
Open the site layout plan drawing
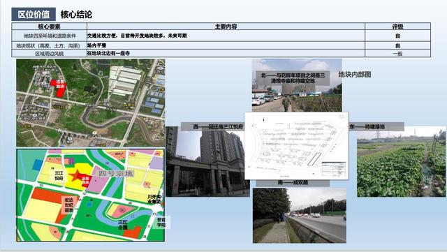click(296, 146)
